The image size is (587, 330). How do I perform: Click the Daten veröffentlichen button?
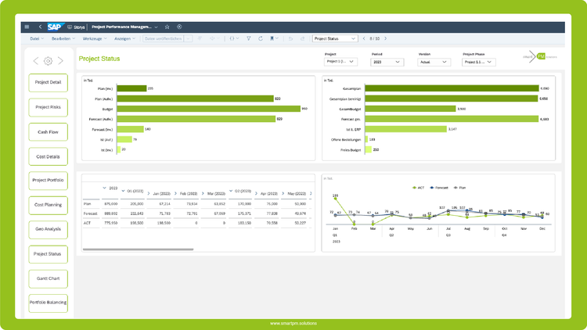click(164, 38)
